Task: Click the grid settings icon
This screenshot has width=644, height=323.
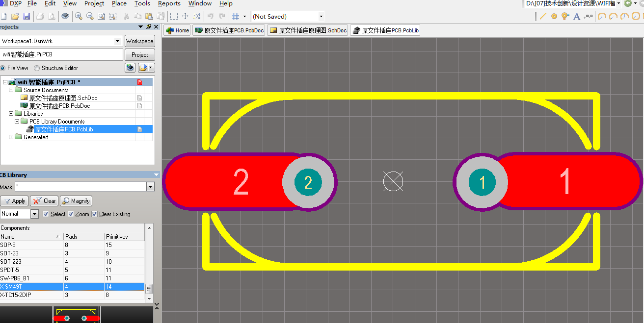Action: [x=236, y=16]
